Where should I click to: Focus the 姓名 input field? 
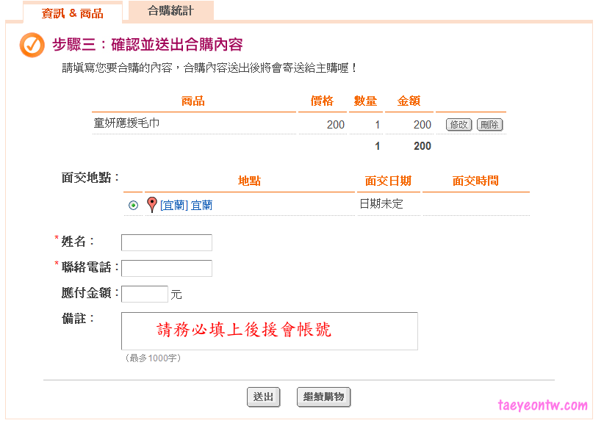click(x=166, y=242)
